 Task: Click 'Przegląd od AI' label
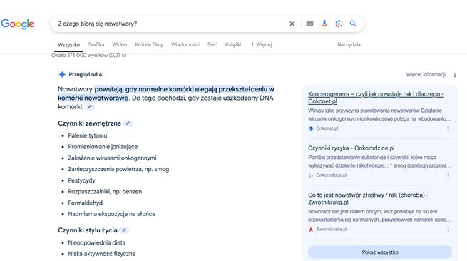[x=86, y=74]
